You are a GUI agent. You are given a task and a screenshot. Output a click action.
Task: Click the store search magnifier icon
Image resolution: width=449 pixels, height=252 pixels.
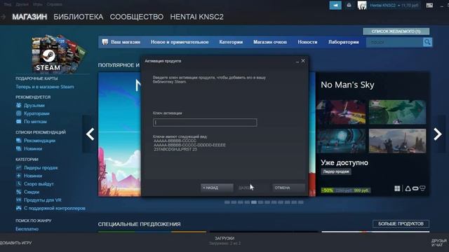[427, 42]
